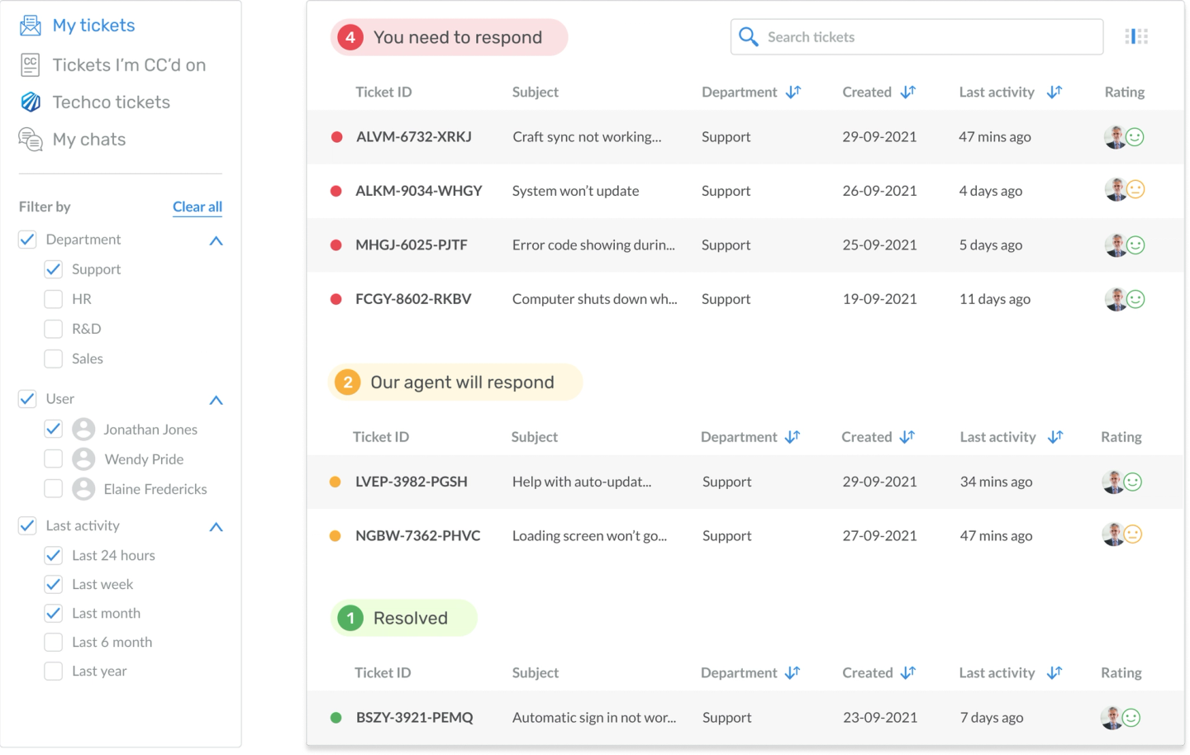Click the CC'd tickets icon
Image resolution: width=1190 pixels, height=755 pixels.
[x=31, y=65]
